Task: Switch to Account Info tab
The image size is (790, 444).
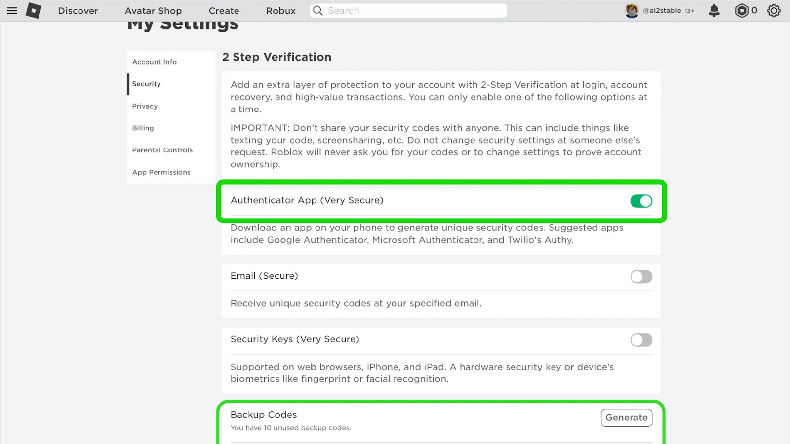Action: pos(155,62)
